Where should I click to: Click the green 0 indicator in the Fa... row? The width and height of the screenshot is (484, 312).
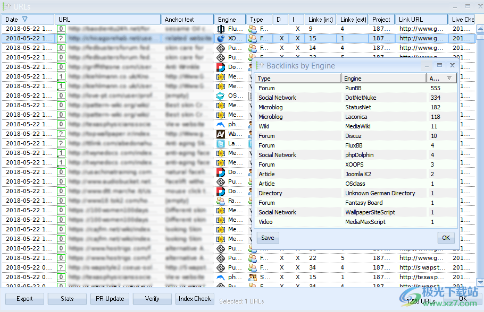61,201
